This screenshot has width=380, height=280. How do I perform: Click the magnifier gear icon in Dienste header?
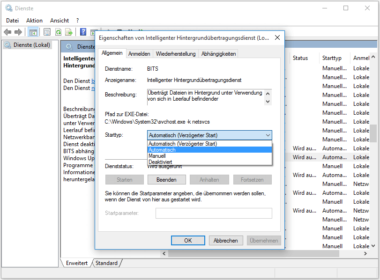[x=69, y=47]
